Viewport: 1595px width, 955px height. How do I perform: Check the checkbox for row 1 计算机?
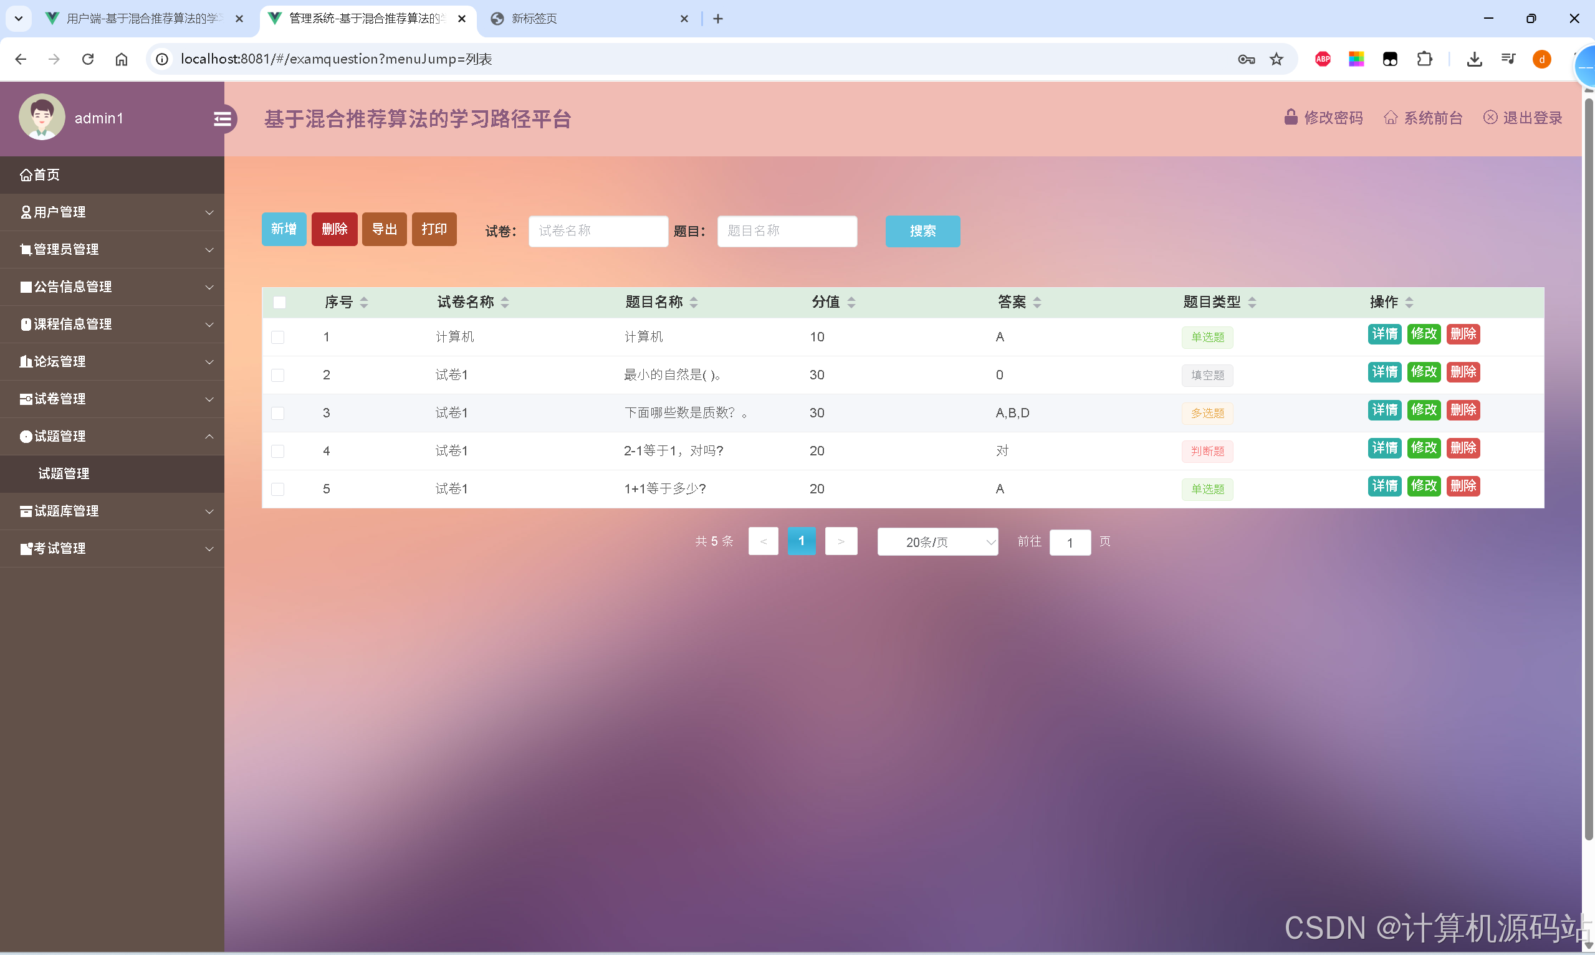coord(278,336)
